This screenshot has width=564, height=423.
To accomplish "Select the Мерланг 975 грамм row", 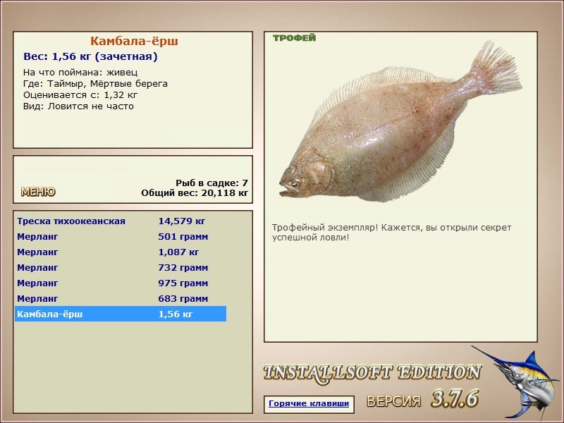I will (x=121, y=283).
